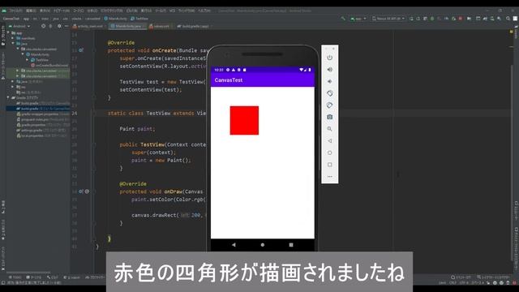Collapse the java folder arrow
519x292 pixels.
13,43
